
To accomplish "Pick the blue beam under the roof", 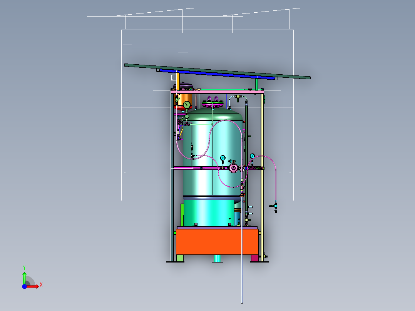I will (217, 74).
